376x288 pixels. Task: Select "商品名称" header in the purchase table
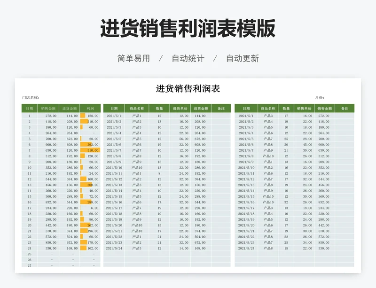coord(137,109)
